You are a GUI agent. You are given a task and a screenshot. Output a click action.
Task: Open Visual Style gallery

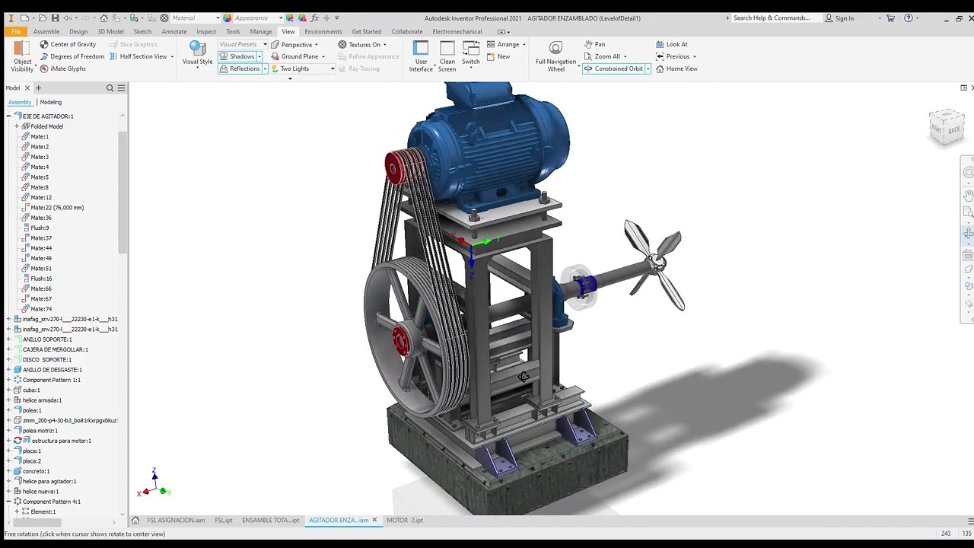(197, 53)
